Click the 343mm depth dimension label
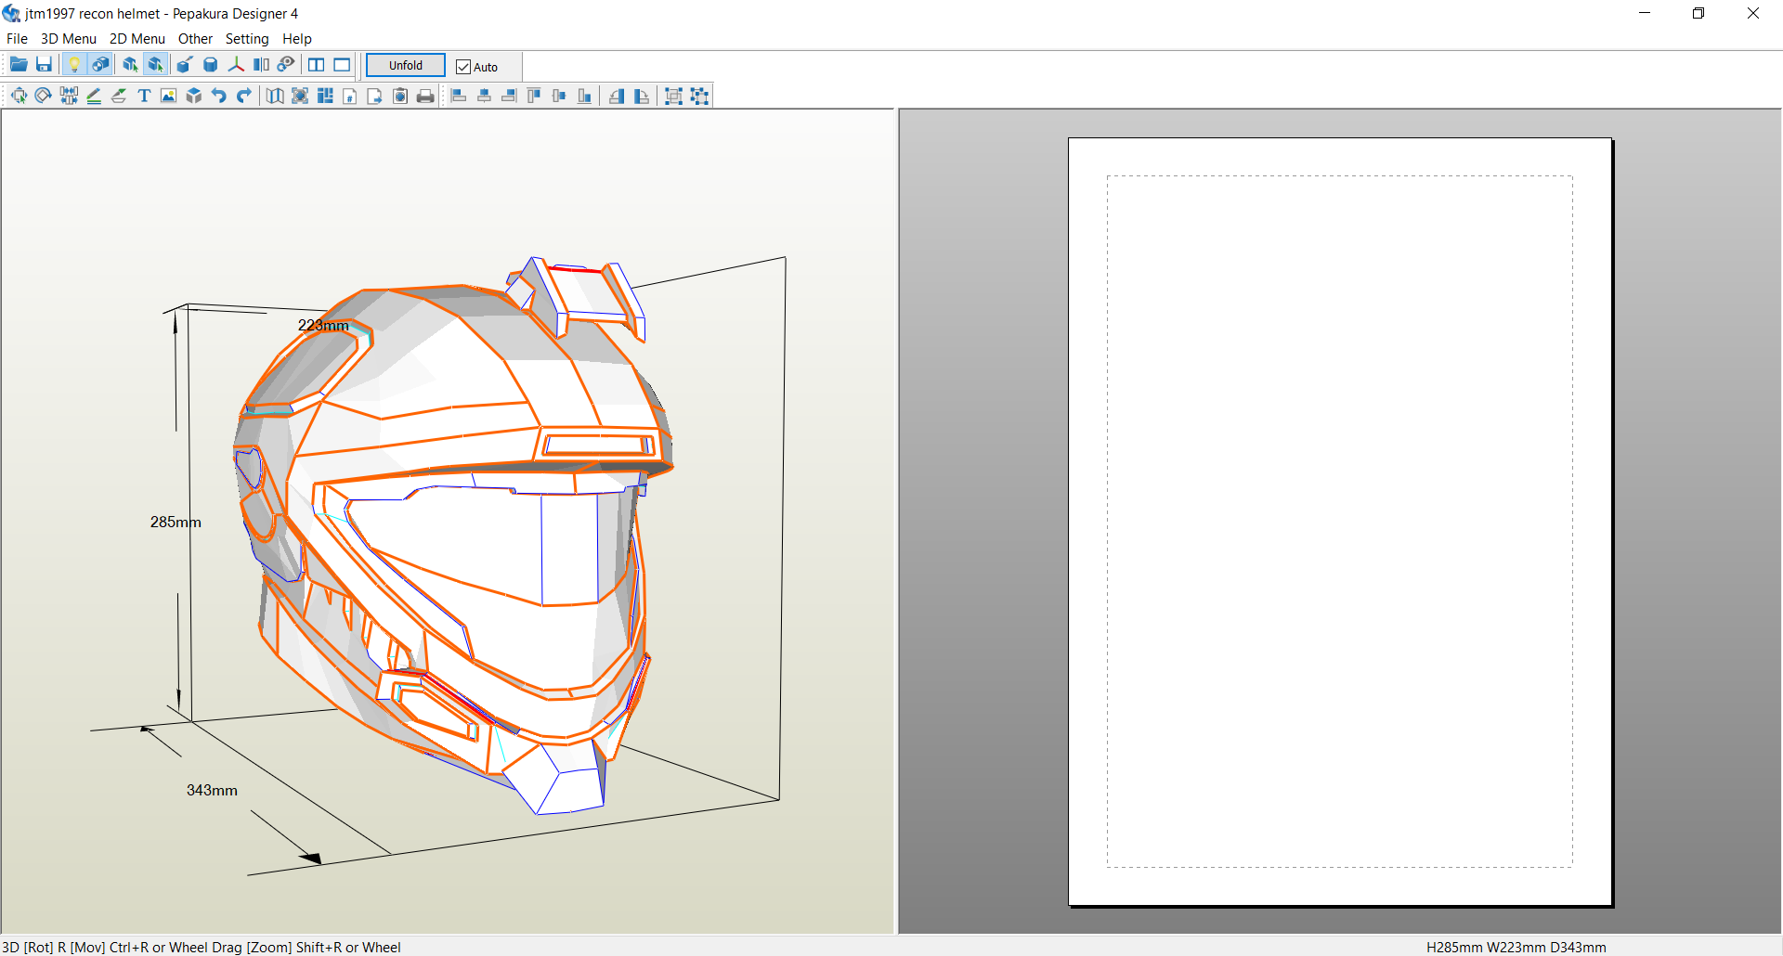The height and width of the screenshot is (956, 1783). coord(212,791)
